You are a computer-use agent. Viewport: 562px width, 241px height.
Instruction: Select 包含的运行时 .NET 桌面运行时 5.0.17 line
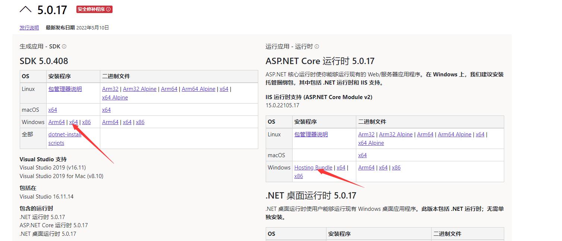(x=48, y=234)
